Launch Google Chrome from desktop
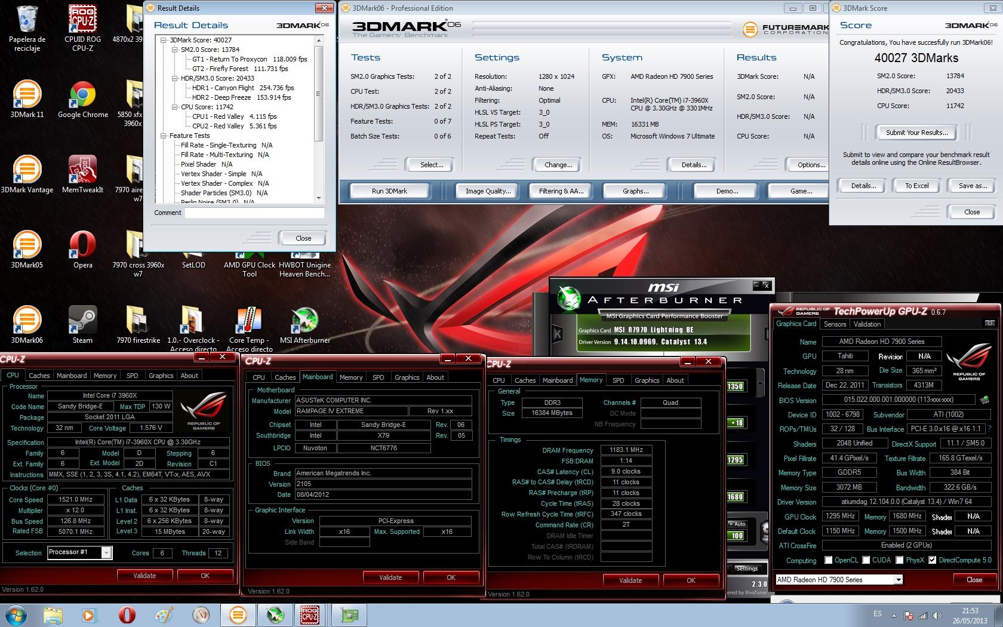The width and height of the screenshot is (1003, 627). (x=83, y=99)
